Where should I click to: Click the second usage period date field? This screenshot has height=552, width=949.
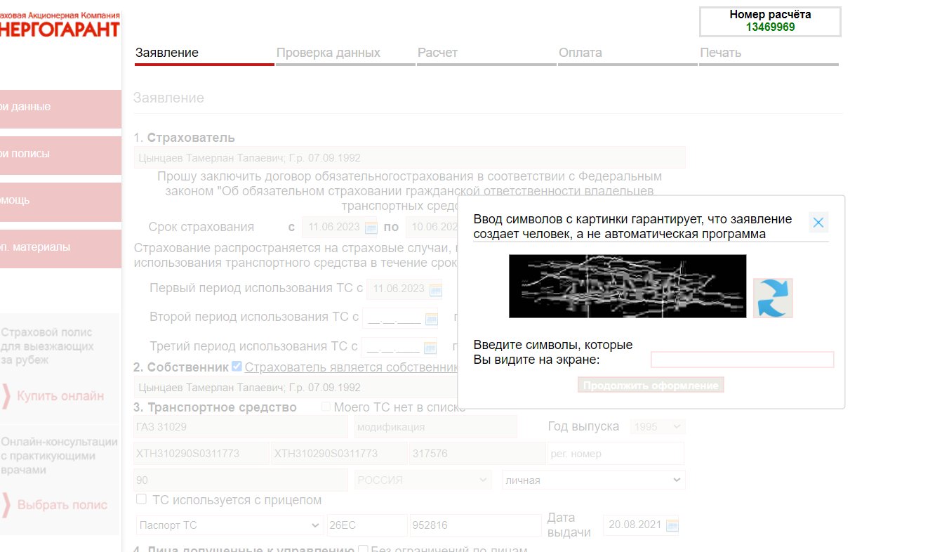393,319
